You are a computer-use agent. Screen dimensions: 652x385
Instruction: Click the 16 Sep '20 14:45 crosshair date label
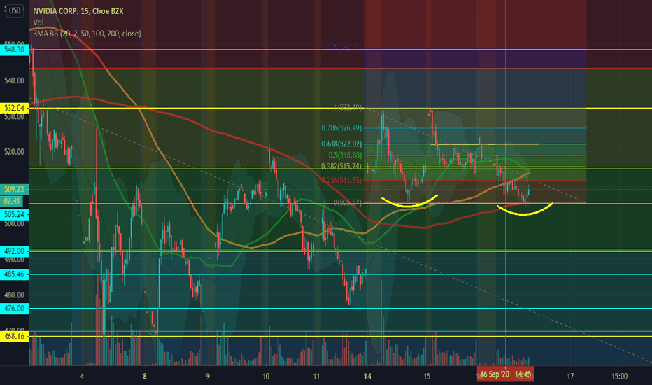pyautogui.click(x=505, y=374)
